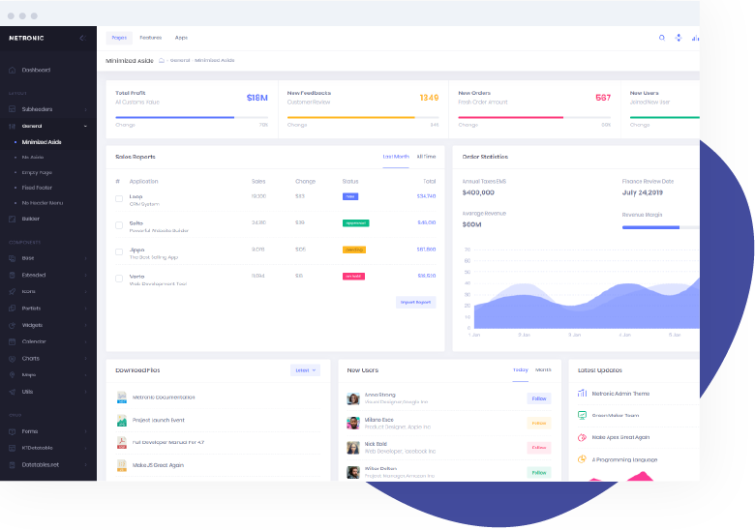Follow Anna Strong in New Users
755x530 pixels.
pos(538,398)
